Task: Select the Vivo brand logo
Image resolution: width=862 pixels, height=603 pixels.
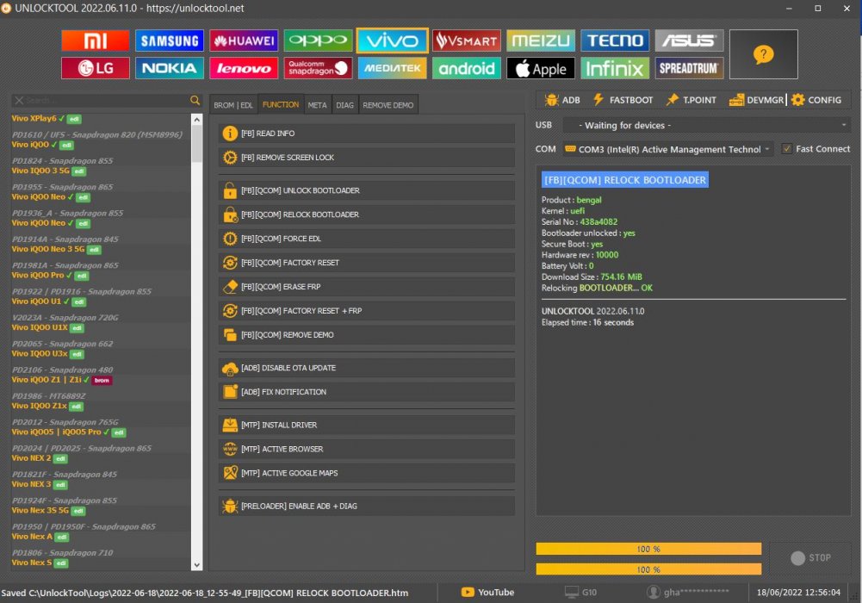Action: 393,40
